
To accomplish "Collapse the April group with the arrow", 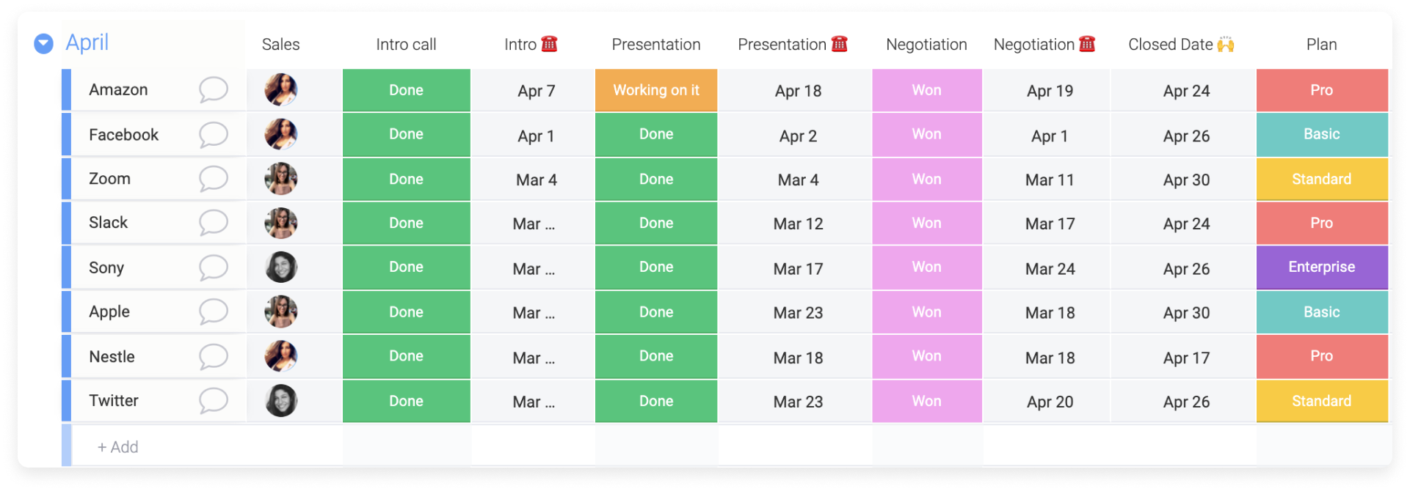I will tap(44, 44).
